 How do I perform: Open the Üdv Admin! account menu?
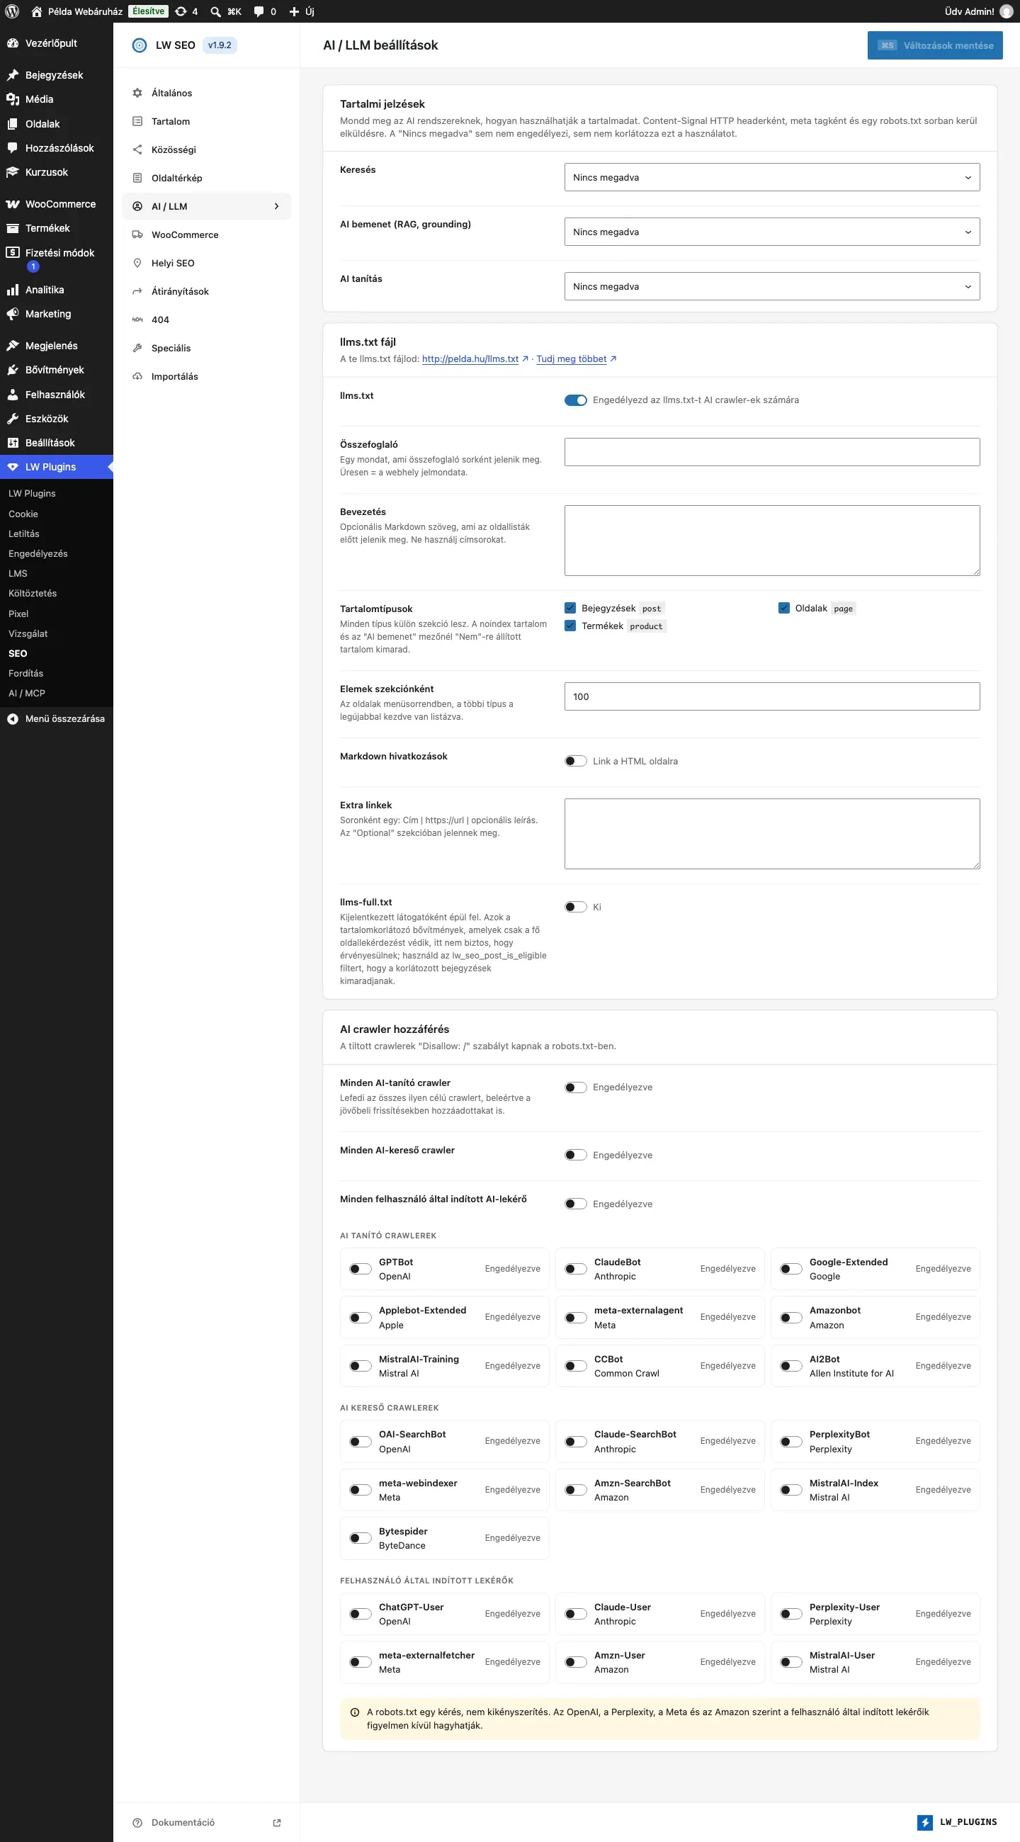[977, 11]
